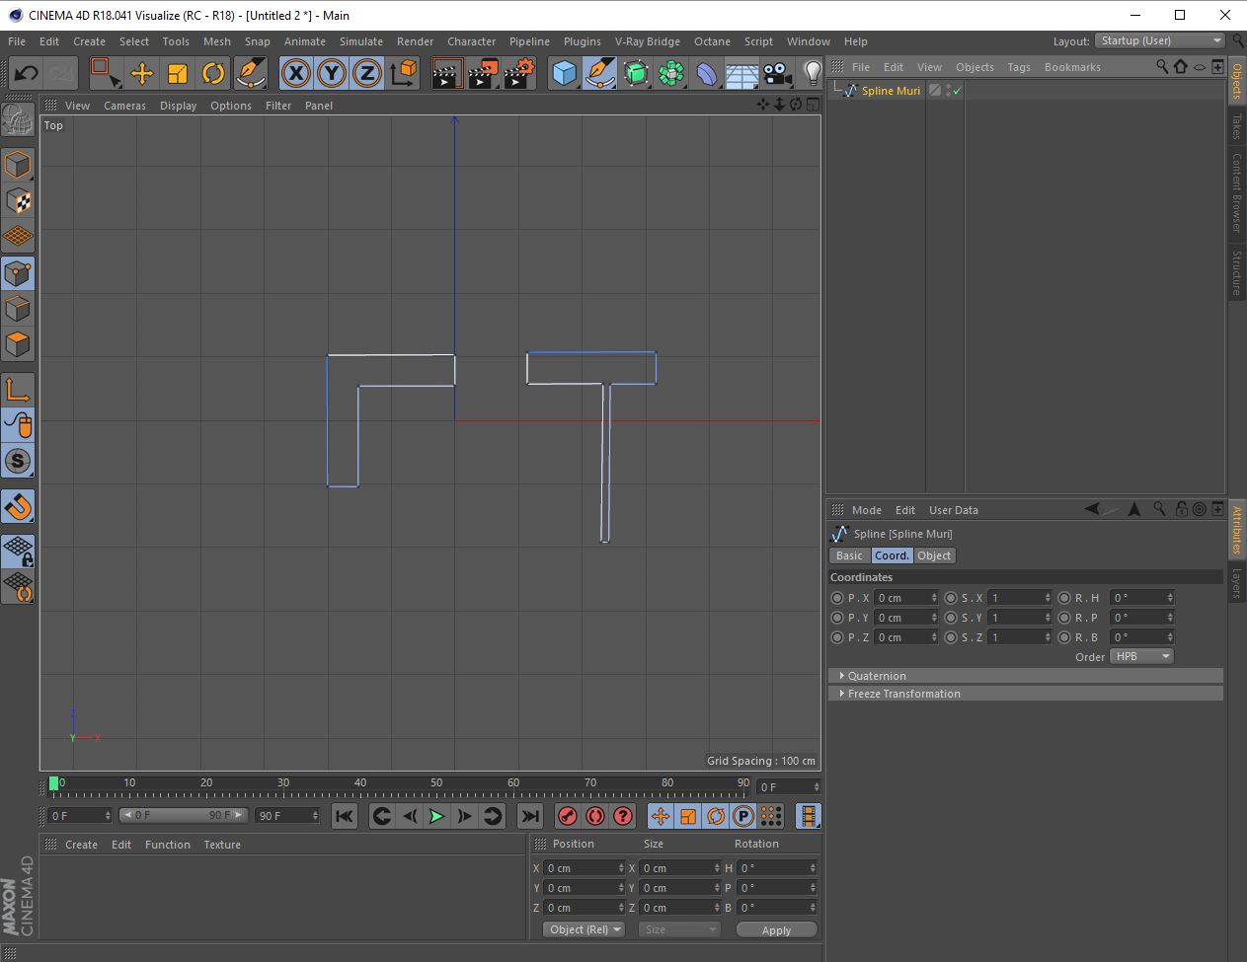
Task: Expand the Quaternion section
Action: [1026, 676]
